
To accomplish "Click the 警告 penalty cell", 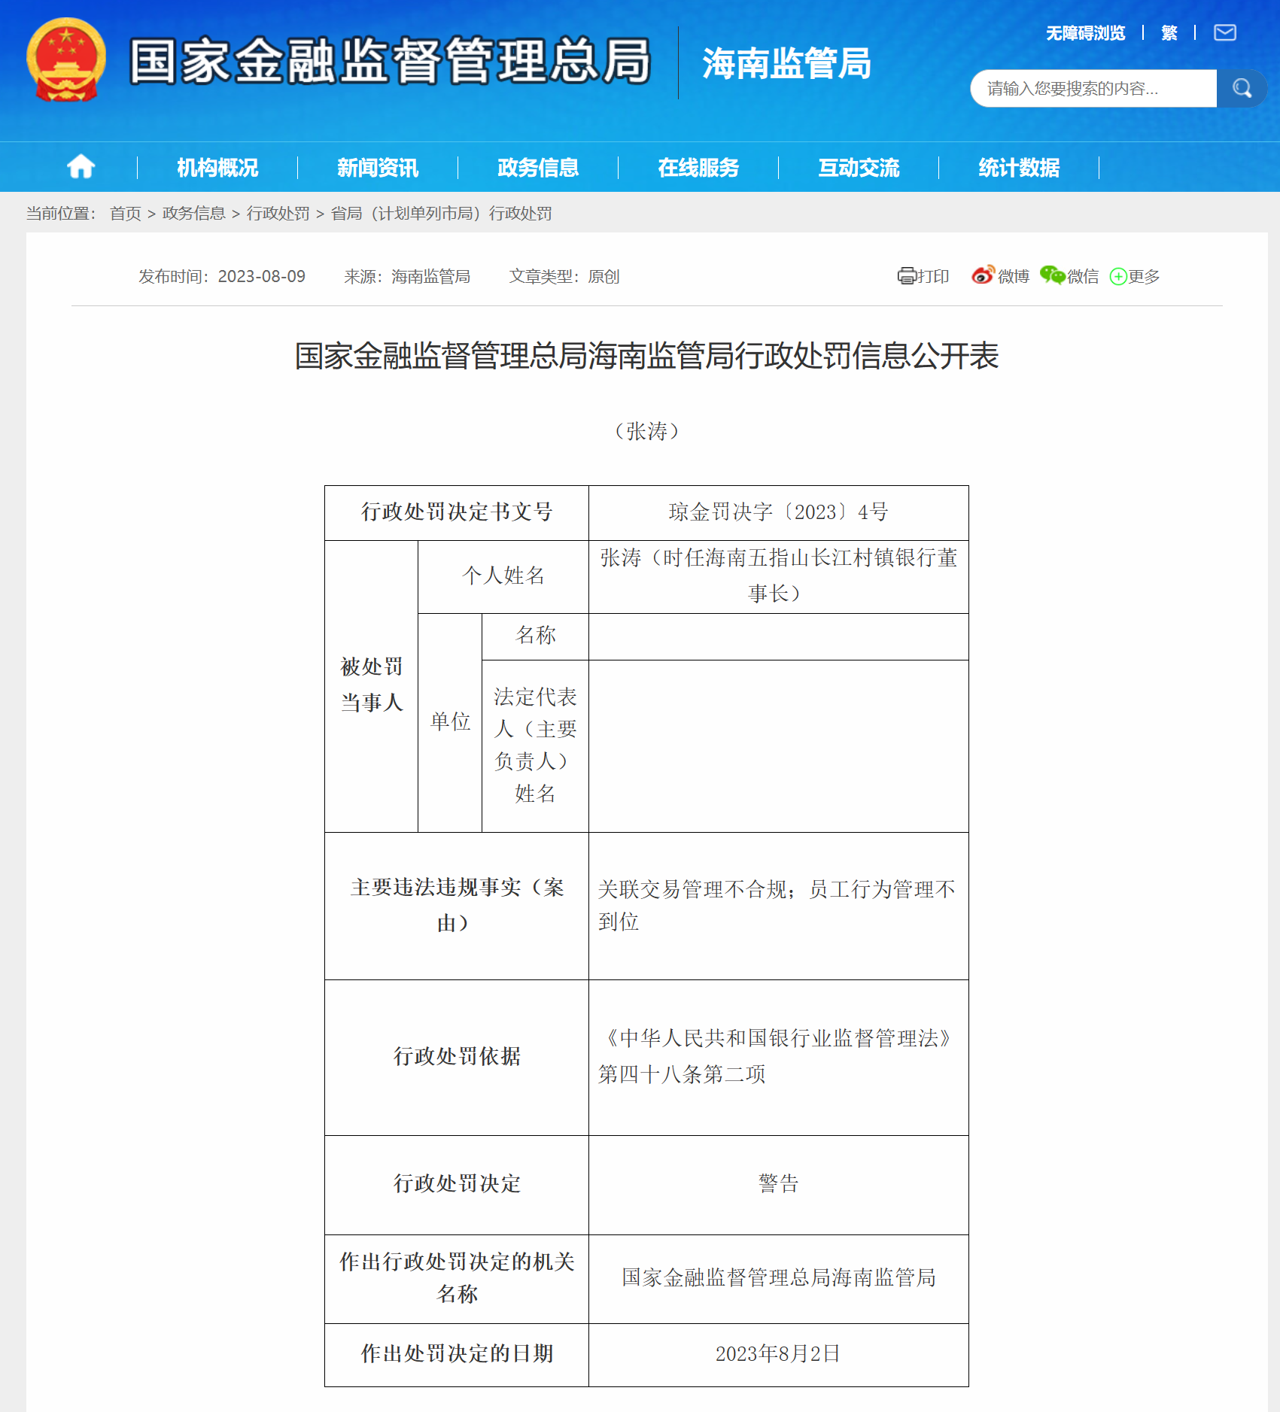I will point(778,1184).
